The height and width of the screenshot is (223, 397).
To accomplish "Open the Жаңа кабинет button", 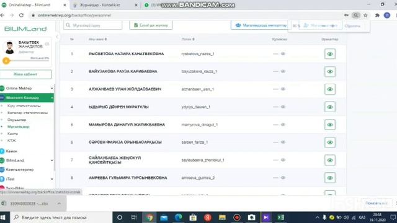I will (x=25, y=74).
